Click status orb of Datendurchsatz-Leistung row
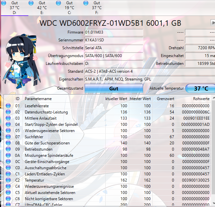Screen dimensions: 215x207 coord(8,112)
